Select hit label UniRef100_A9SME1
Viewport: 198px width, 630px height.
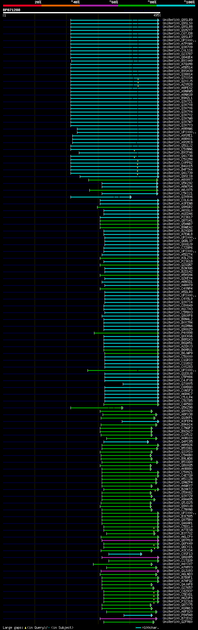(x=178, y=136)
